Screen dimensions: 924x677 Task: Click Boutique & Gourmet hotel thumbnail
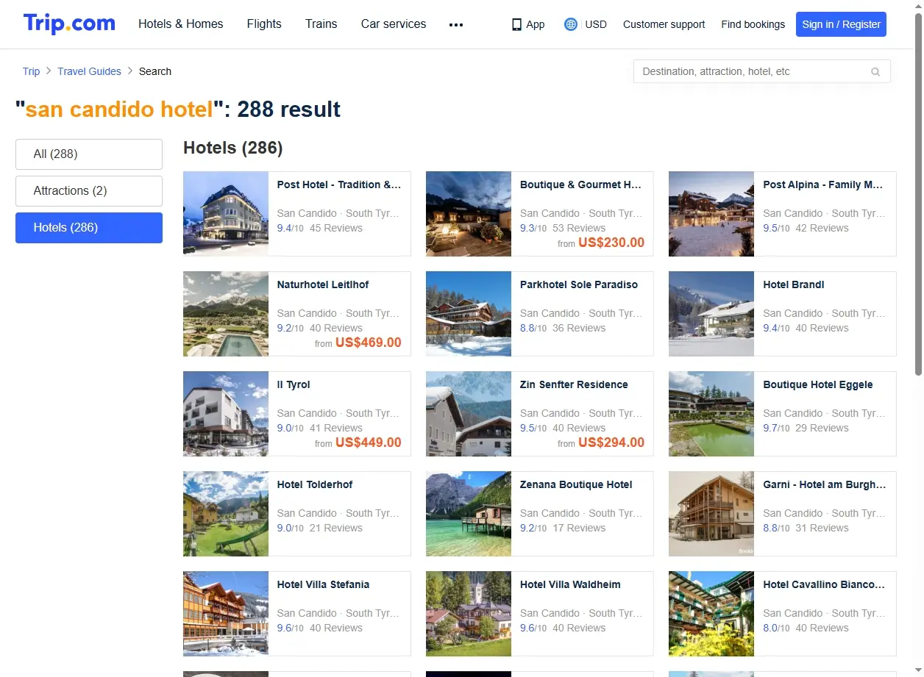click(469, 214)
